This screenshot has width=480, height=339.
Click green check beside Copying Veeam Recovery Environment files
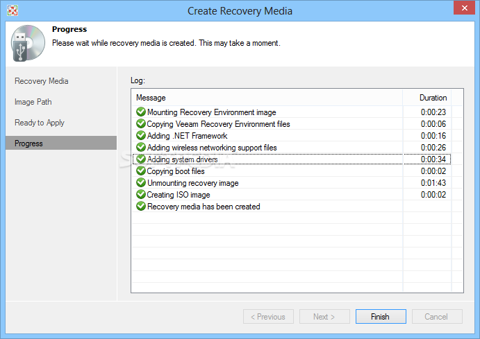click(x=141, y=123)
